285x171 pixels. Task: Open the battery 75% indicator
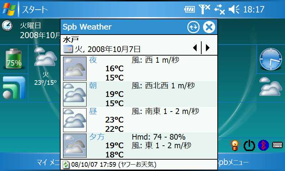pos(14,59)
